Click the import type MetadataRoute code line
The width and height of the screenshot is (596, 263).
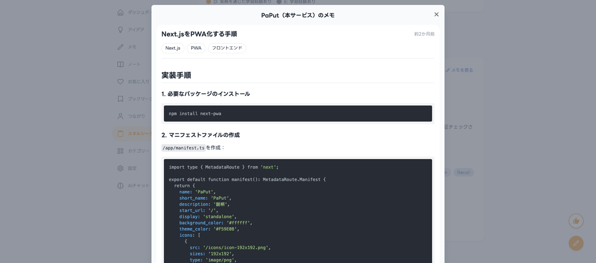pos(223,167)
